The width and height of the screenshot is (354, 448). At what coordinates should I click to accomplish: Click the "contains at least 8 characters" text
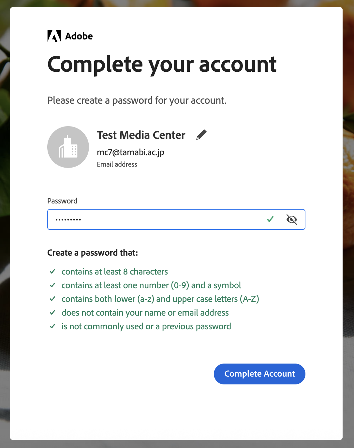coord(115,272)
